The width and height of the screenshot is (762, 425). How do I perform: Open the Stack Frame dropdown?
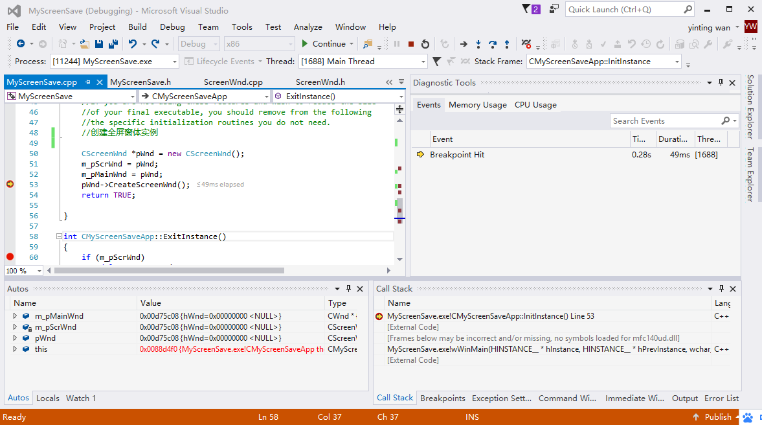point(677,62)
